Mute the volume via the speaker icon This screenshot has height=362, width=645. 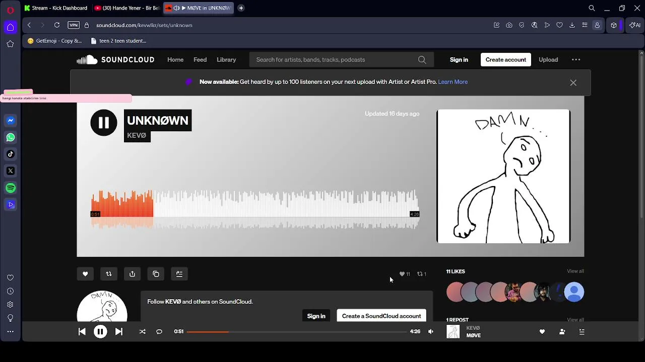431,331
